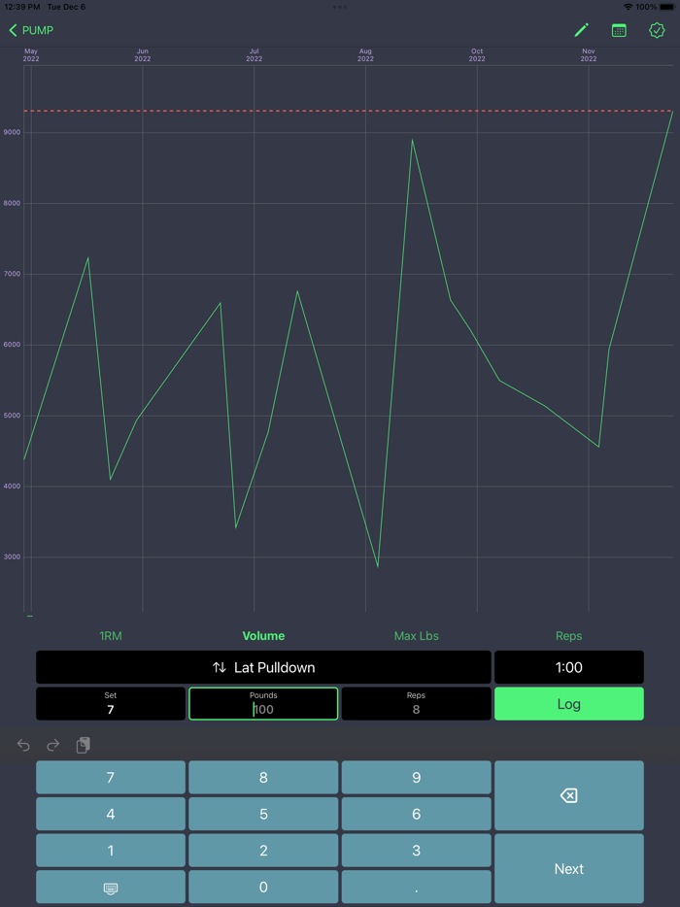Tap keypad digit 2
Viewport: 680px width, 907px height.
pyautogui.click(x=263, y=851)
